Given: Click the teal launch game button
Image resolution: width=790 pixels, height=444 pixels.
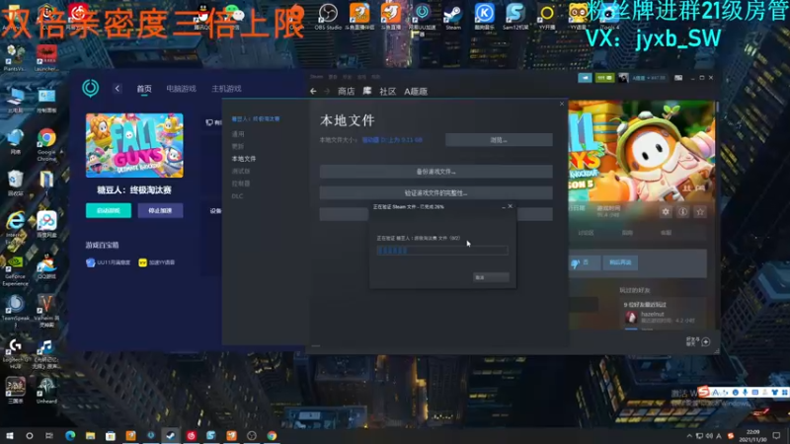Looking at the screenshot, I should [109, 210].
